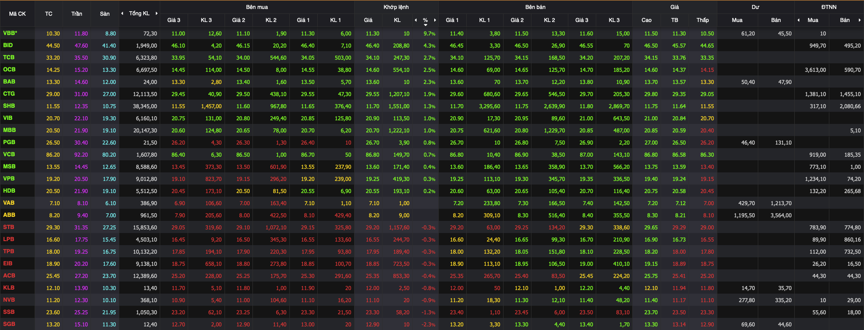
Task: Click the Thấp price header
Action: 702,20
